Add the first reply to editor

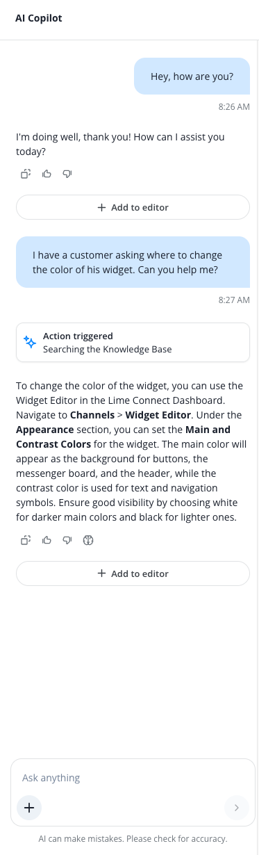[x=133, y=207]
